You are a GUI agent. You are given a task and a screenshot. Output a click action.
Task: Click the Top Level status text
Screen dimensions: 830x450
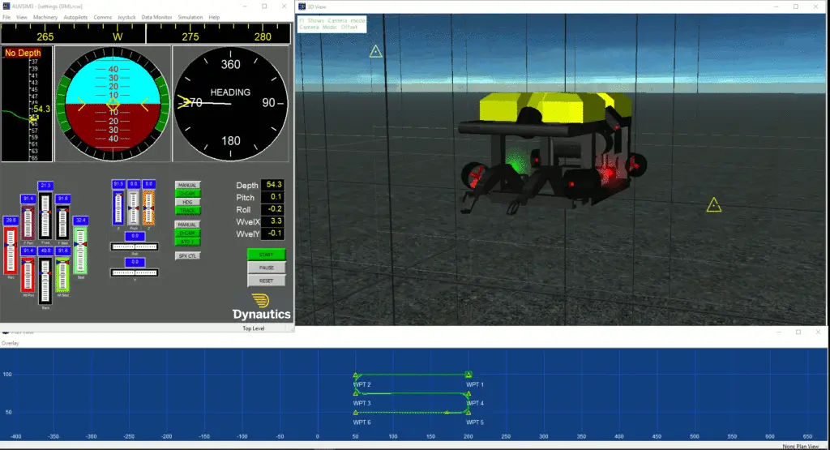[253, 328]
